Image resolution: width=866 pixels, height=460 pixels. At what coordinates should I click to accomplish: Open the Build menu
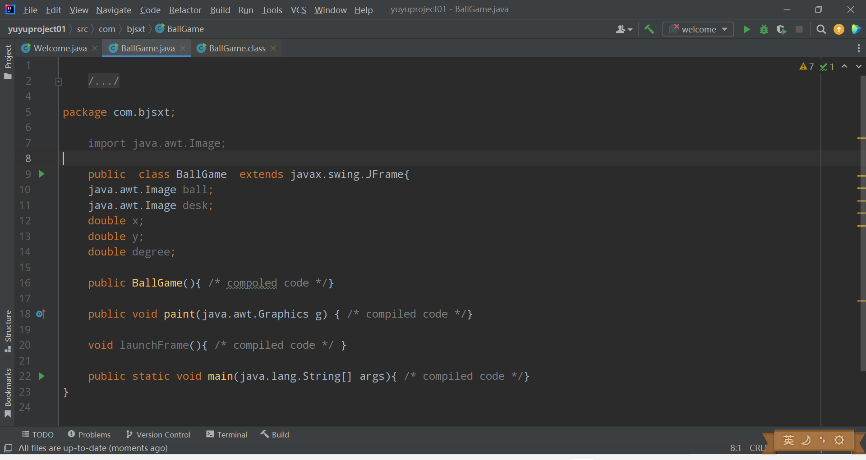pyautogui.click(x=220, y=9)
